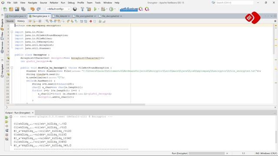Click the New File toolbar icon
Image resolution: width=278 pixels, height=156 pixels.
5,9
